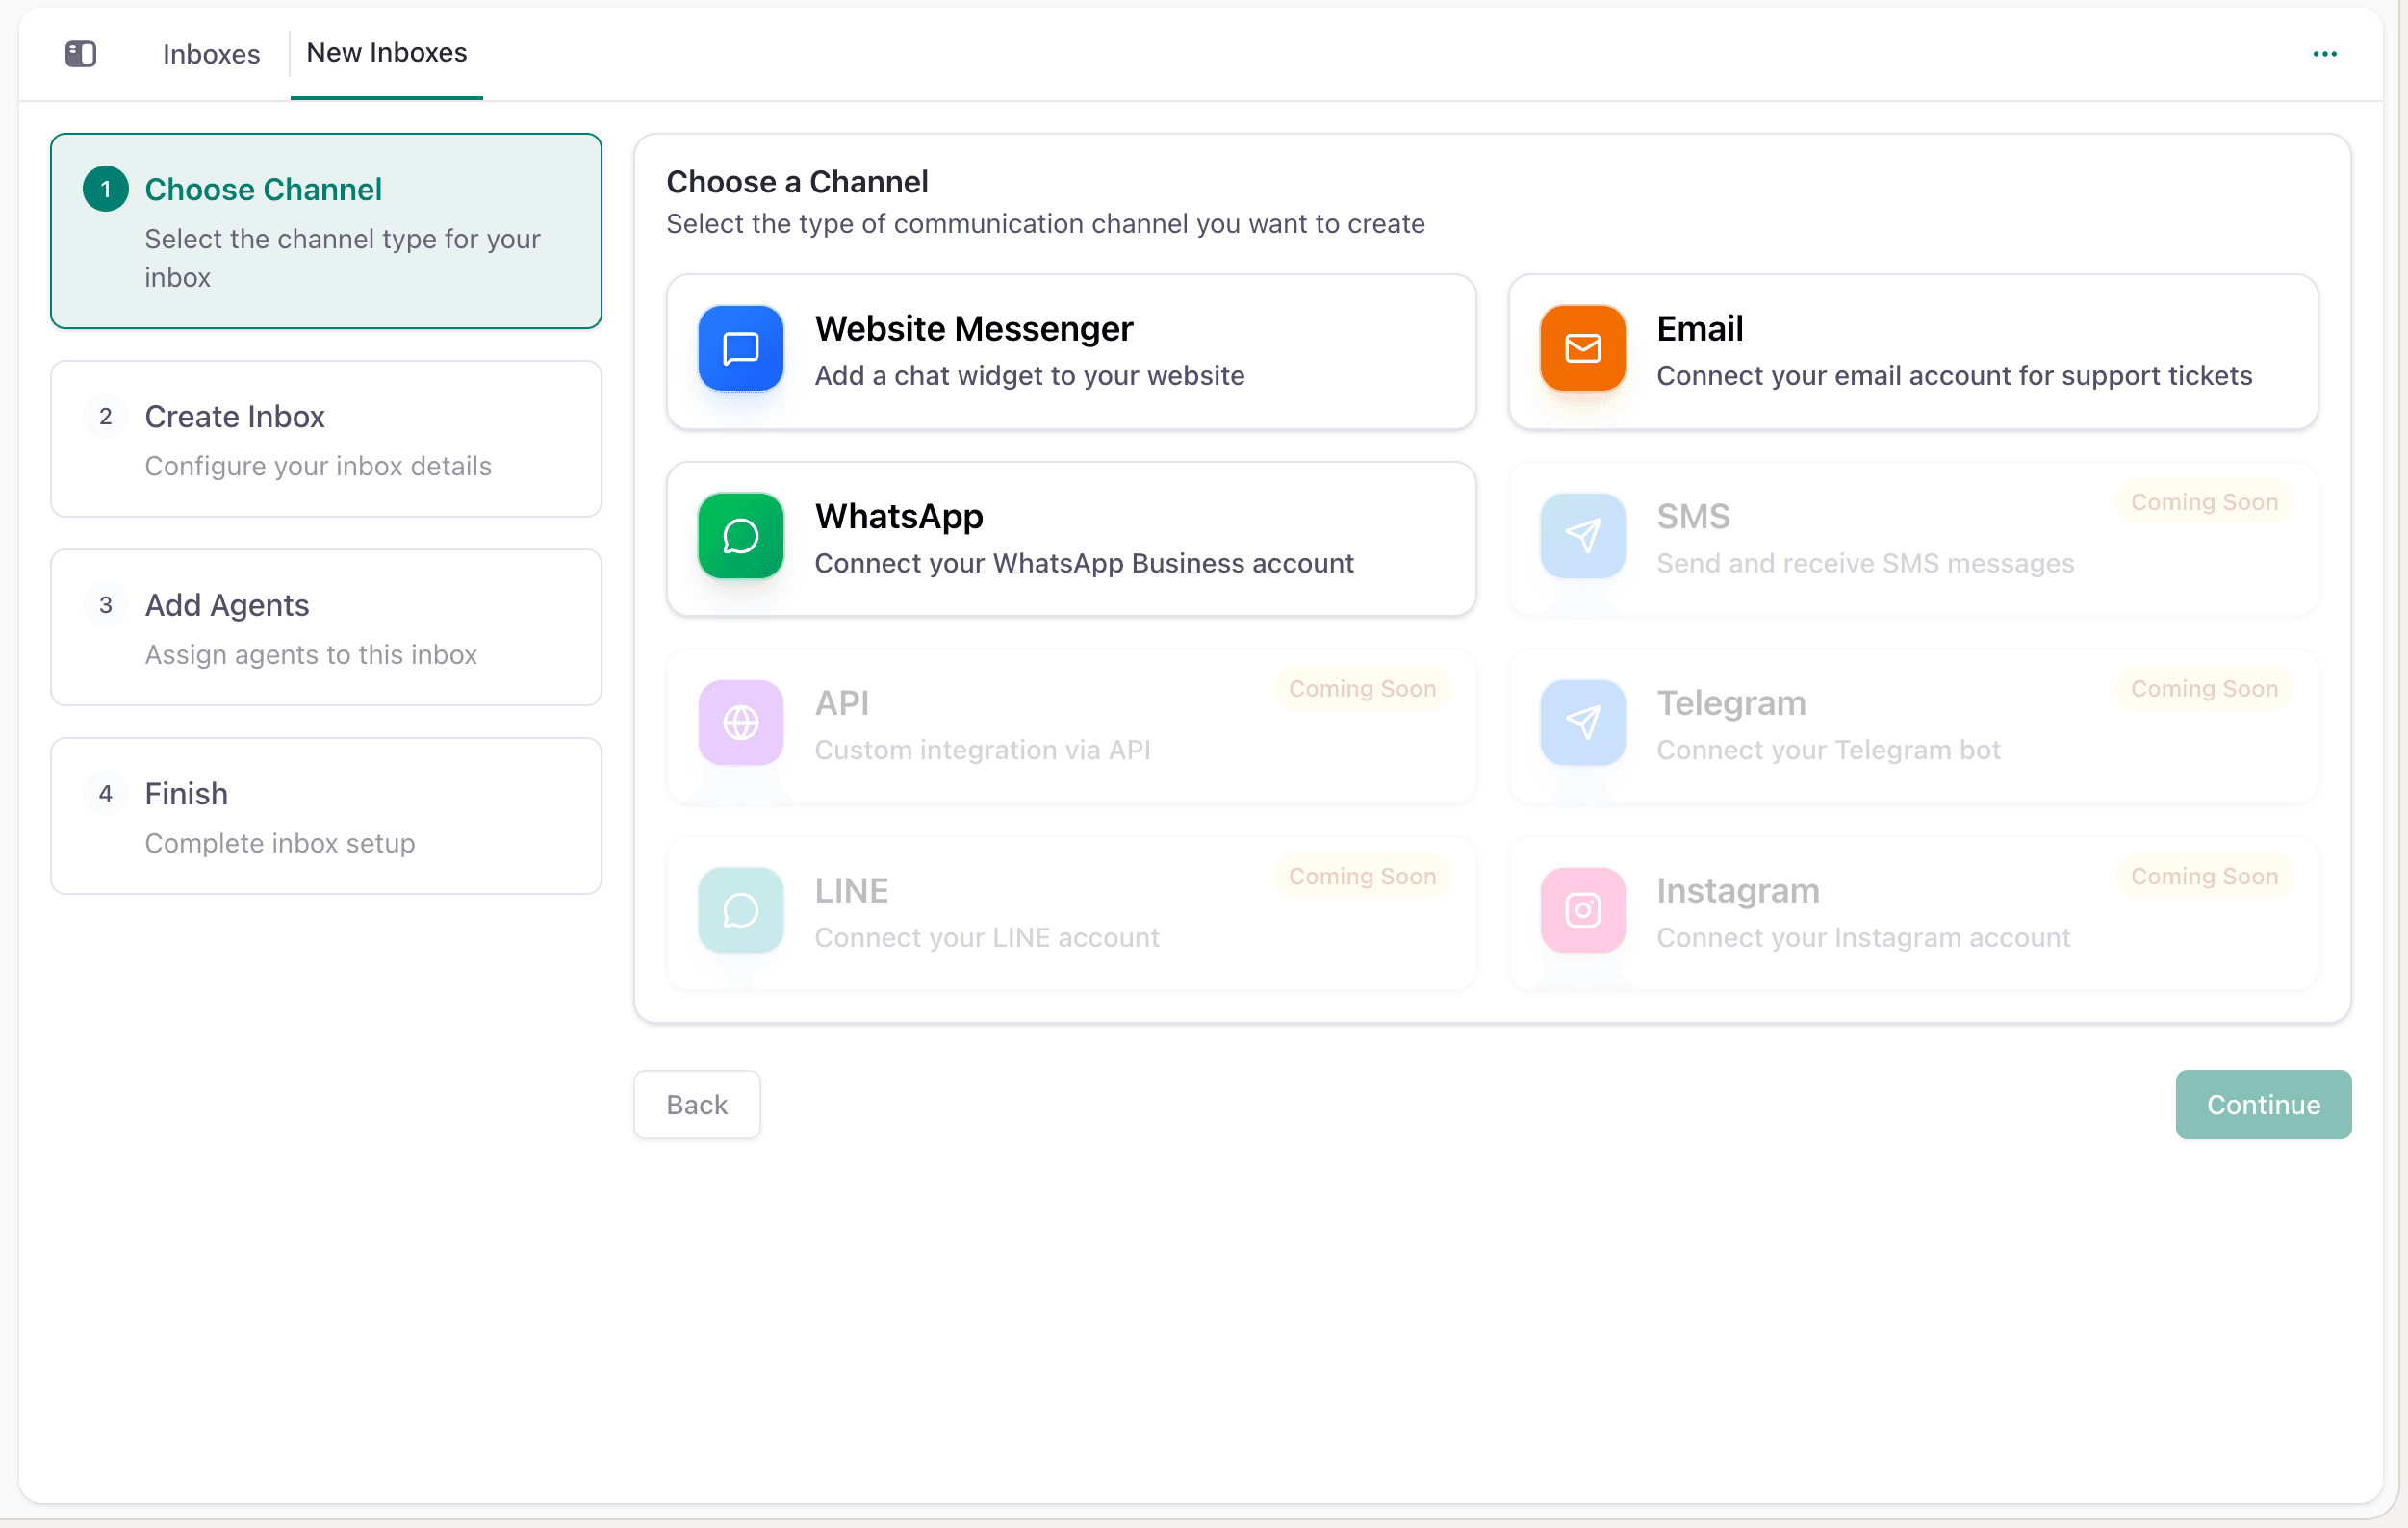Click 'Connect your email account for support tickets'
The height and width of the screenshot is (1528, 2408).
point(1955,376)
